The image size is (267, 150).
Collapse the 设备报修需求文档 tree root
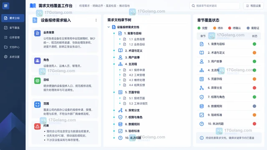(x=108, y=27)
